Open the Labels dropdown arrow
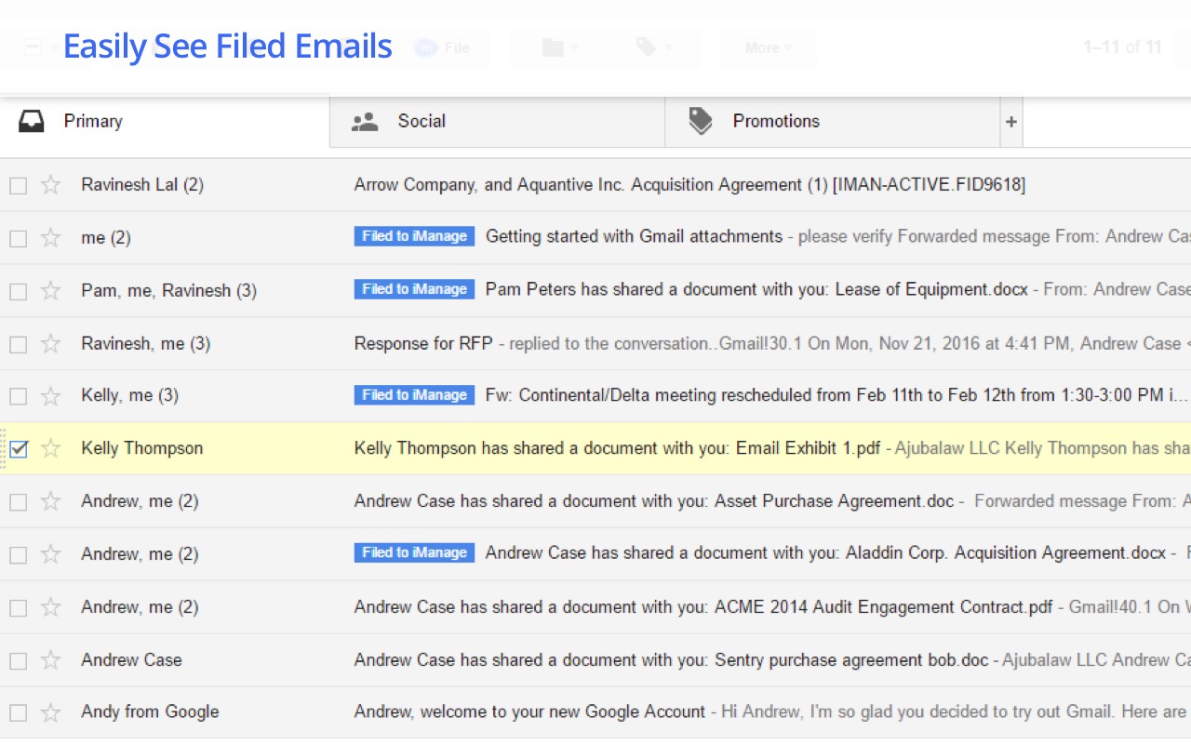1191x744 pixels. [667, 46]
